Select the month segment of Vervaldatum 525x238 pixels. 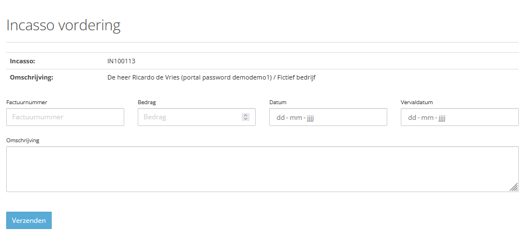tap(428, 118)
